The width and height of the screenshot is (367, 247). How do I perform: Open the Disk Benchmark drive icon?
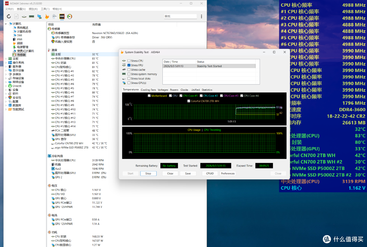pos(24,17)
